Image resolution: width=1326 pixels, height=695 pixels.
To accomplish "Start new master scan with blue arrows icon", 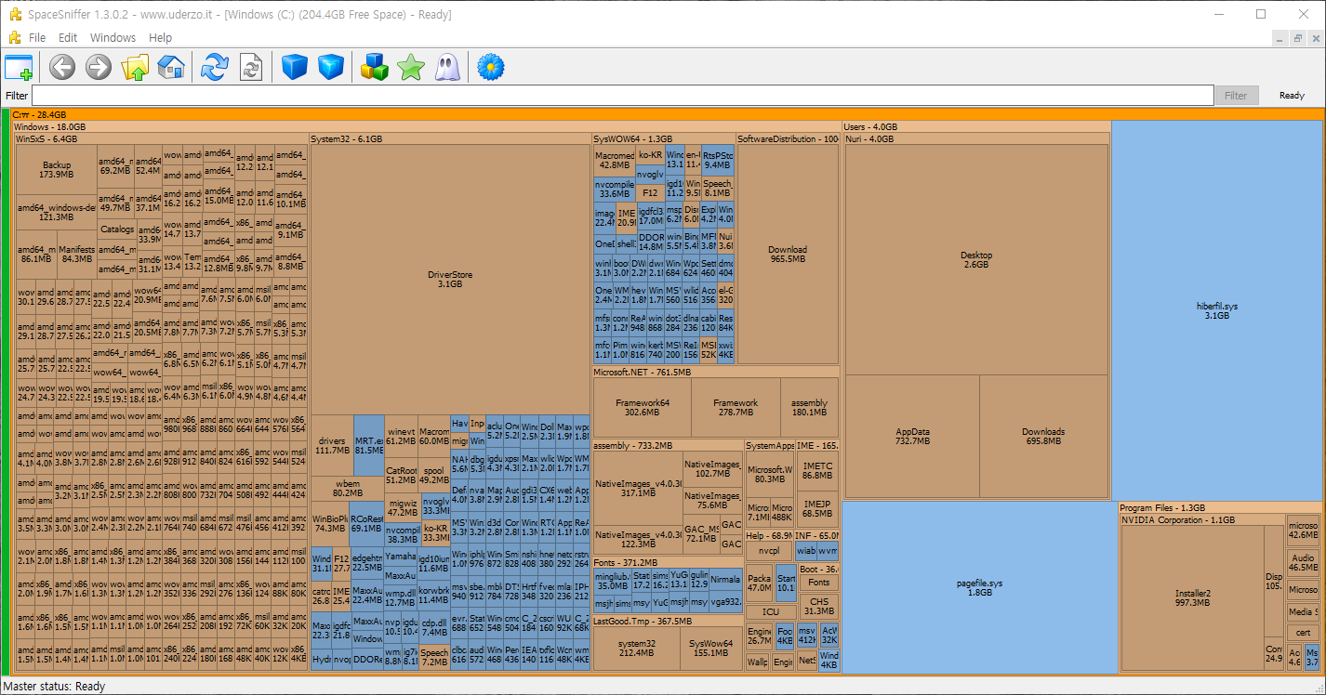I will tap(215, 67).
